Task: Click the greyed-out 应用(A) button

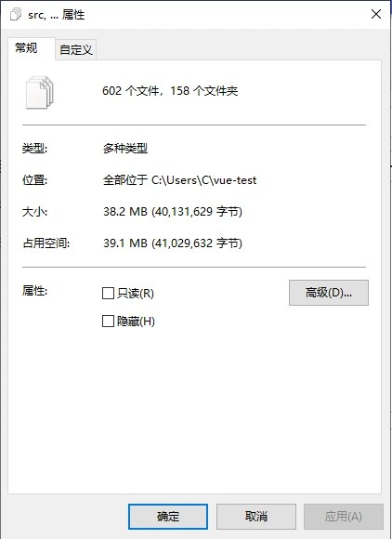Action: tap(344, 517)
